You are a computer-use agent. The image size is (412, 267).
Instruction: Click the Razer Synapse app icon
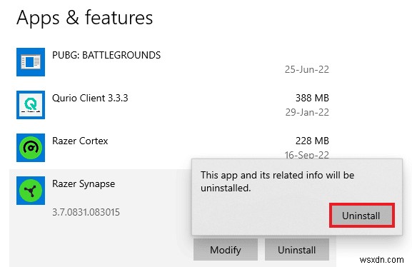[x=31, y=191]
